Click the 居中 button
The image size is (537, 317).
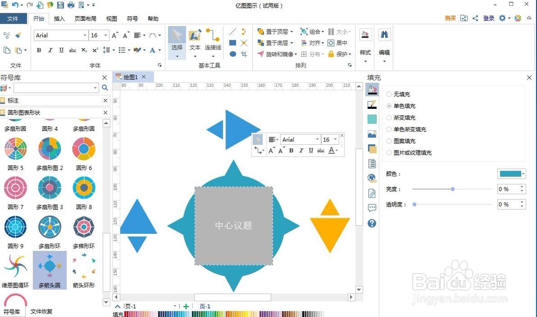(338, 43)
